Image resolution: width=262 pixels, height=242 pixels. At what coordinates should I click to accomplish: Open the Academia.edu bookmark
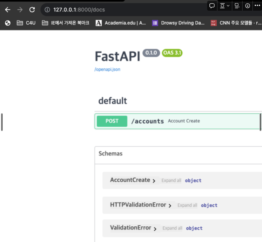[121, 23]
